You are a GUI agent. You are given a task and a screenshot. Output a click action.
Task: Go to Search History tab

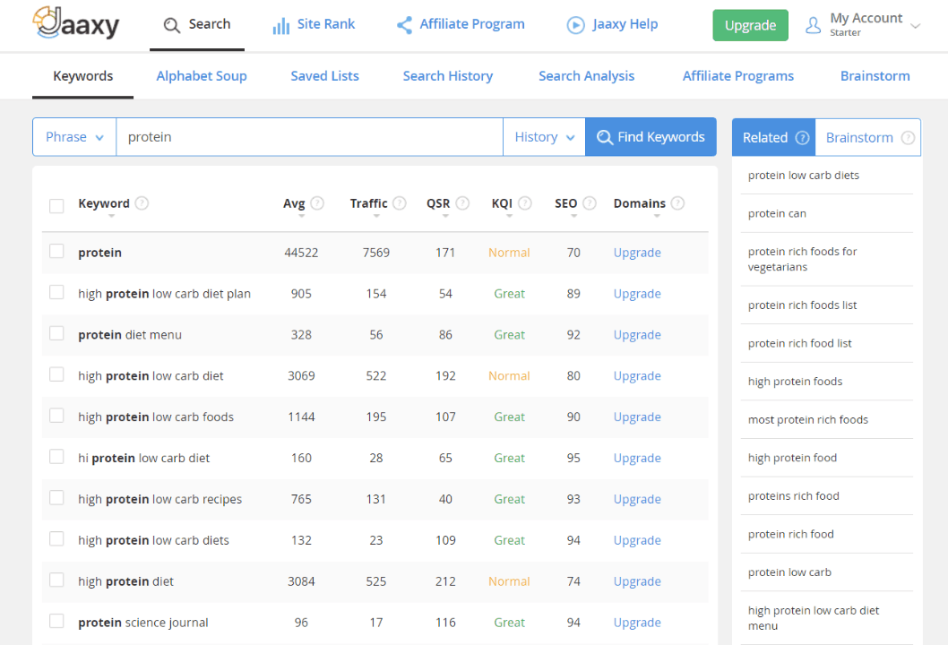click(448, 76)
